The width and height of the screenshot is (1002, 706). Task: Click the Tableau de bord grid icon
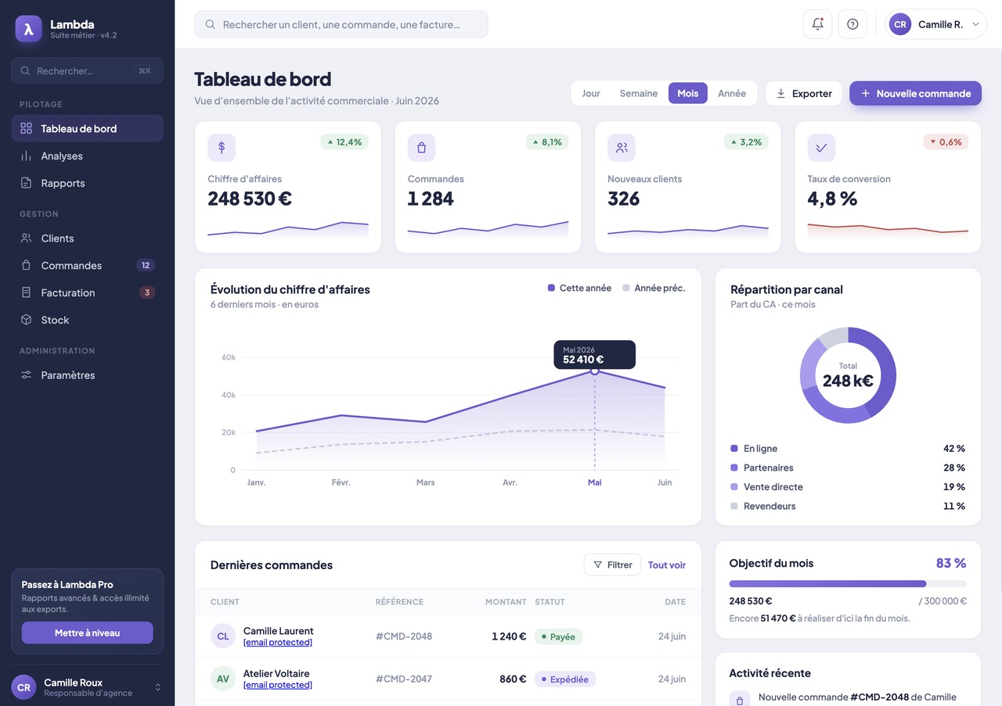pos(27,128)
